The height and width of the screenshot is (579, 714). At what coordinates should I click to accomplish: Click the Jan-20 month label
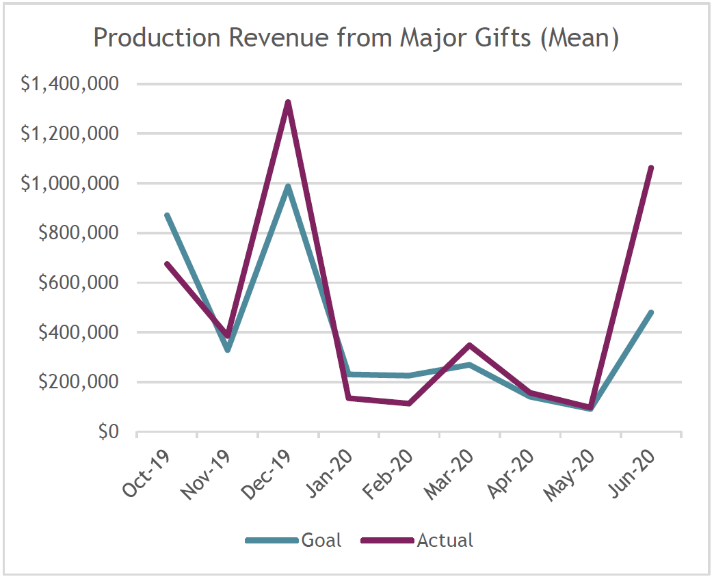tap(329, 474)
